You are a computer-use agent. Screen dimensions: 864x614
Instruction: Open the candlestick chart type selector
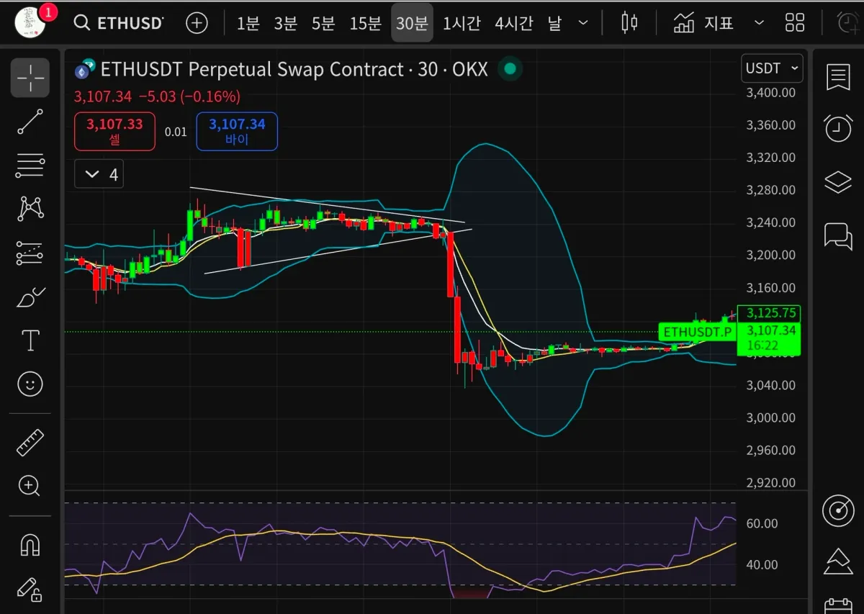630,23
